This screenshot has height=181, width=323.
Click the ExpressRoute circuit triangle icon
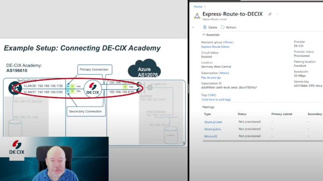click(x=197, y=16)
